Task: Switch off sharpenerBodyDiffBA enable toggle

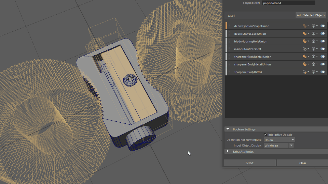Action: (323, 72)
